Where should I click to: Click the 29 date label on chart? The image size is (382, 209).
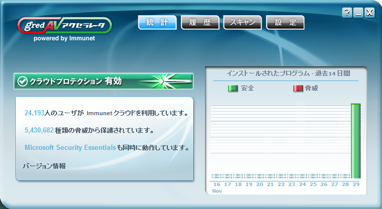pos(356,185)
